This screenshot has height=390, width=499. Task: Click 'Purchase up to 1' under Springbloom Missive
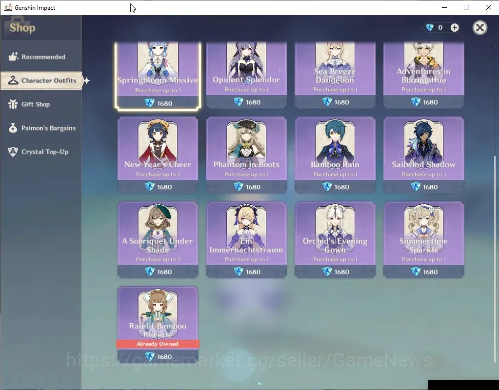point(158,90)
